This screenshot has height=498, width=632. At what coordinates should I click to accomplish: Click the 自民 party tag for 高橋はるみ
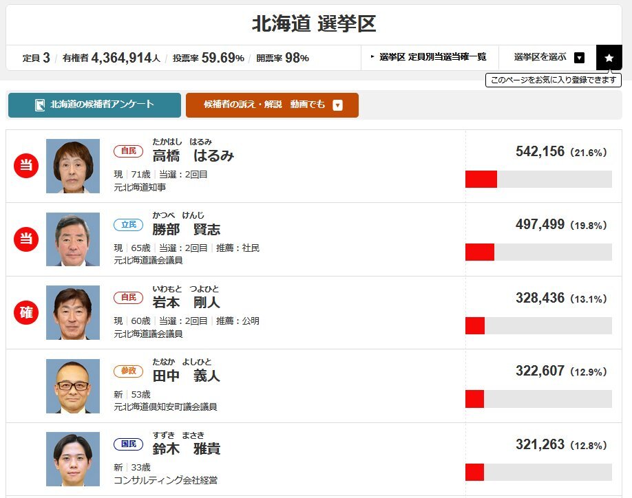129,151
